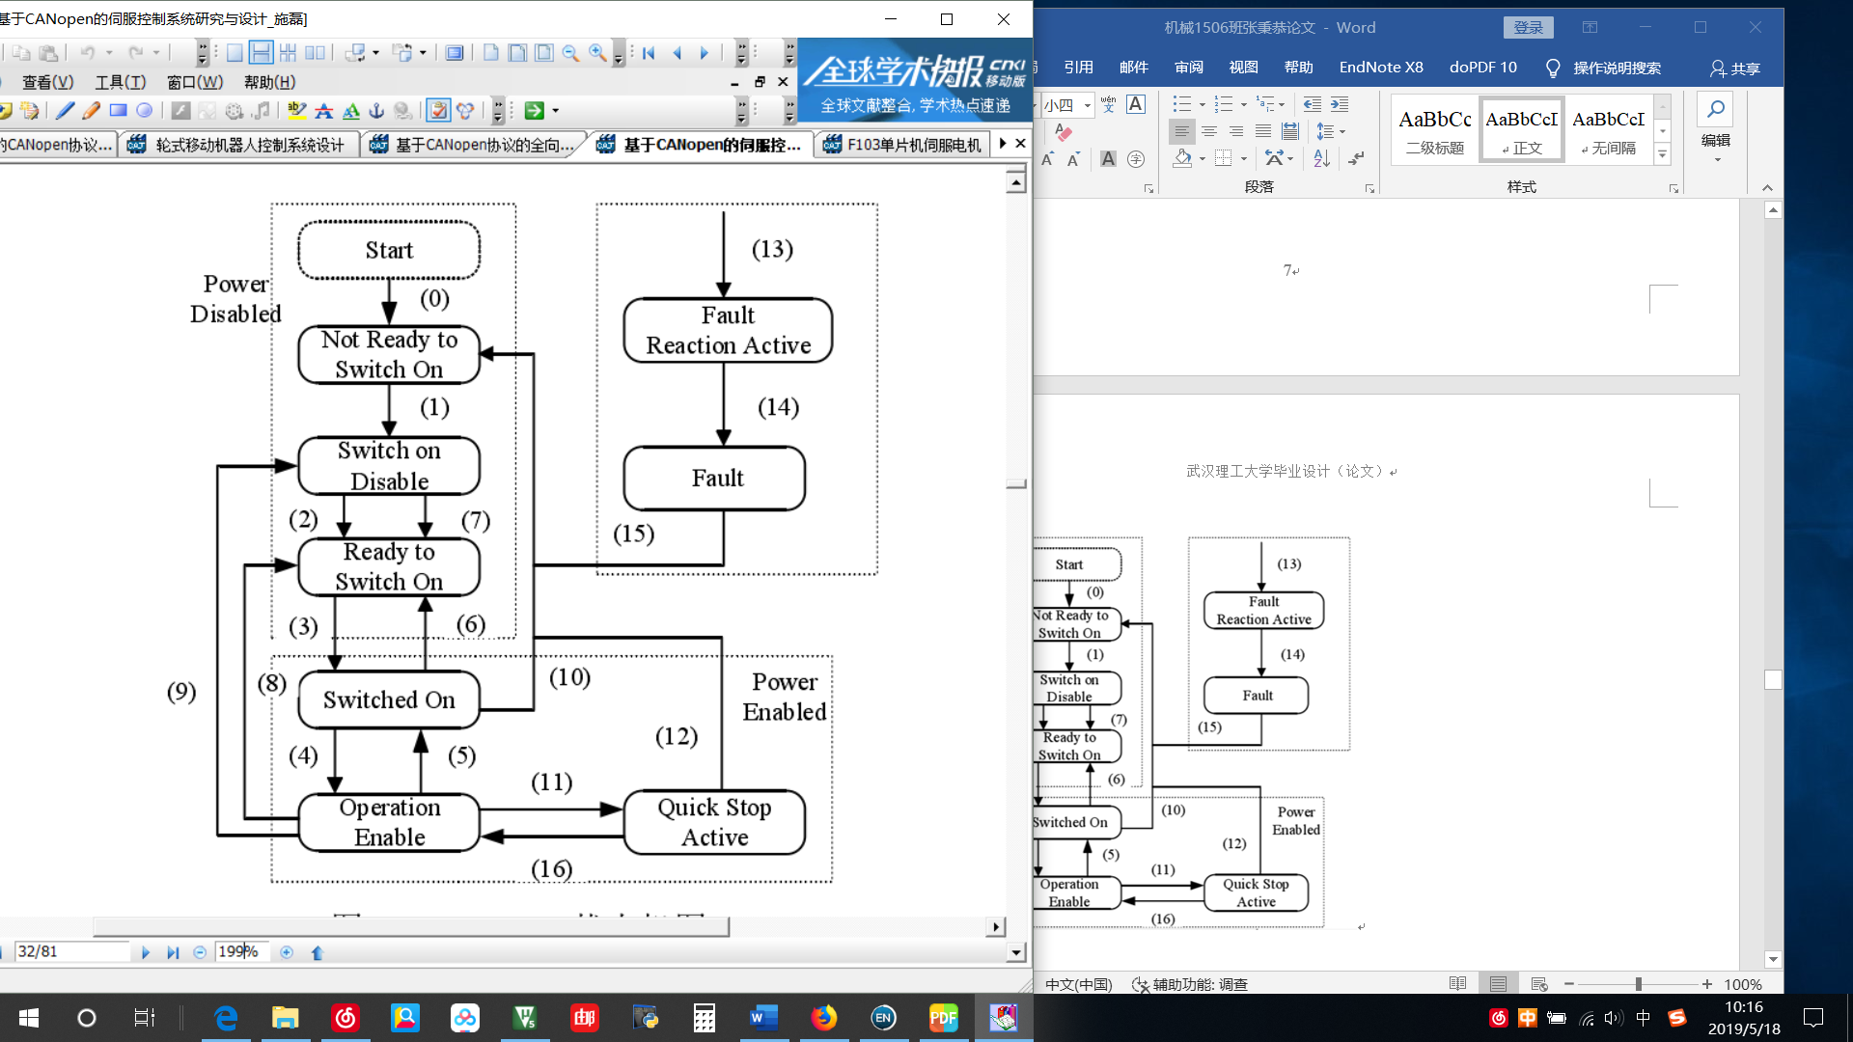Toggle the checklist panel icon
Image resolution: width=1853 pixels, height=1042 pixels.
pyautogui.click(x=438, y=111)
